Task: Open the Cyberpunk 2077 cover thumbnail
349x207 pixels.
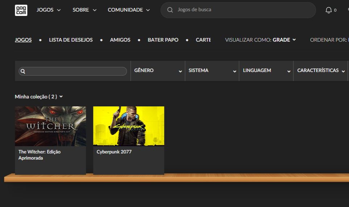Action: click(x=129, y=126)
